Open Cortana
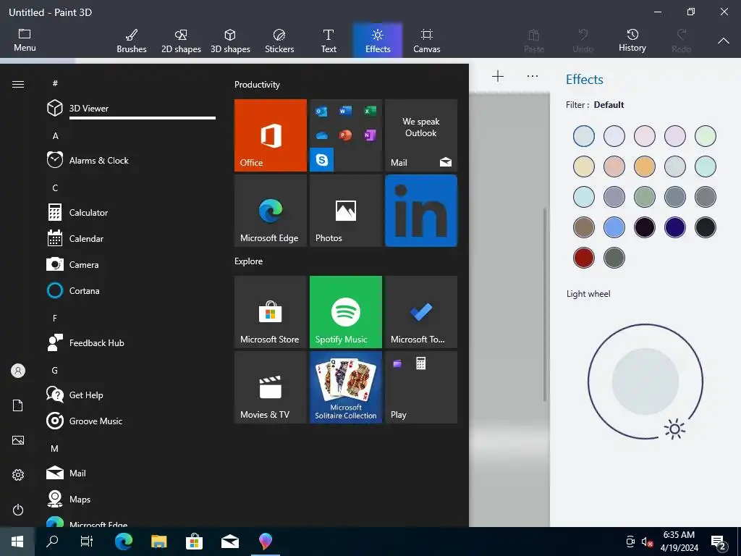 [131, 290]
